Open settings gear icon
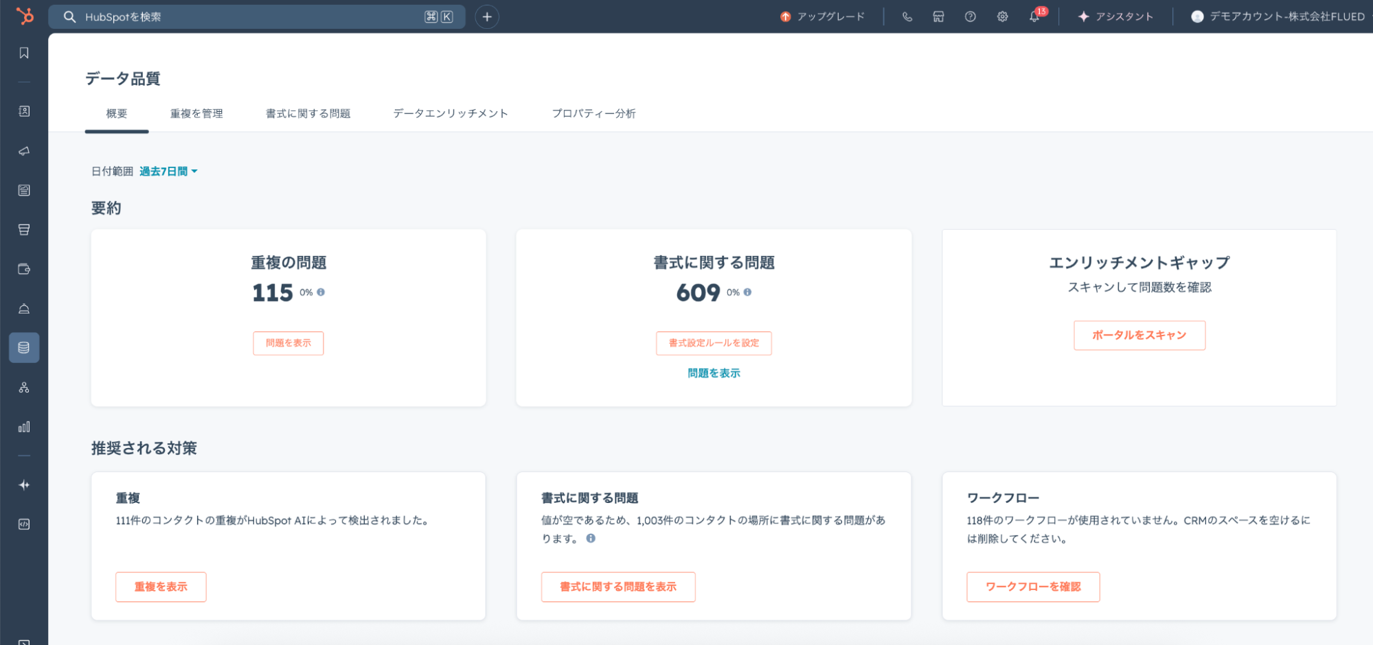The image size is (1373, 645). coord(1002,16)
